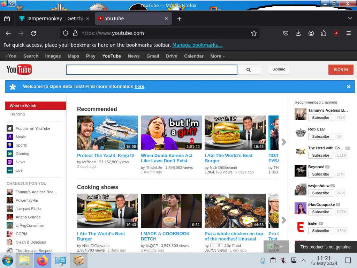Open MrBeast yacht video thumbnail
This screenshot has width=357, height=268.
107,133
